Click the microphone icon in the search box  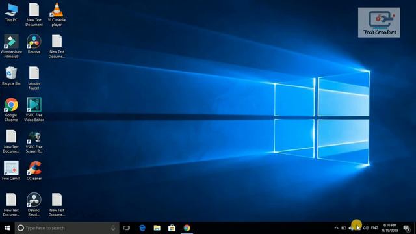[x=113, y=228]
